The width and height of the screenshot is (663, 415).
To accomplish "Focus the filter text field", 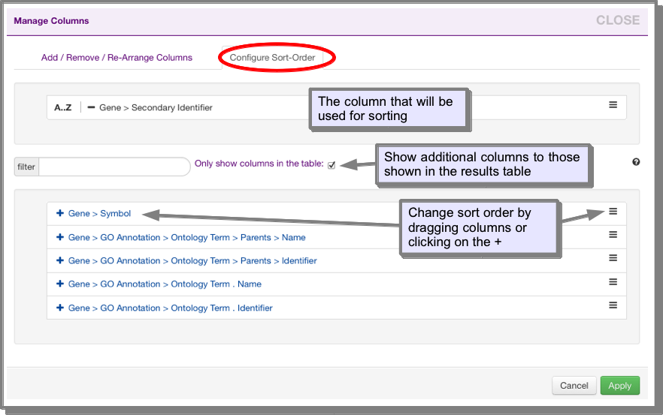I will (x=114, y=167).
